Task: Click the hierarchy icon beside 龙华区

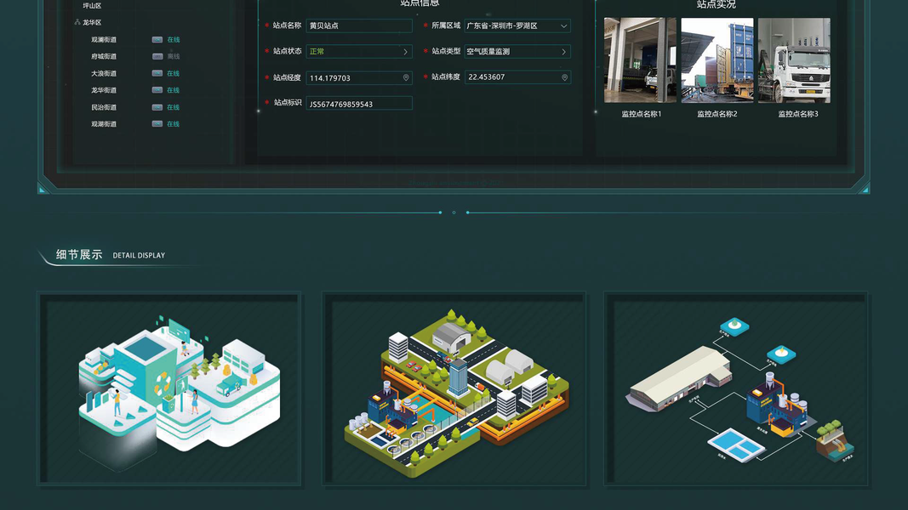Action: 77,22
